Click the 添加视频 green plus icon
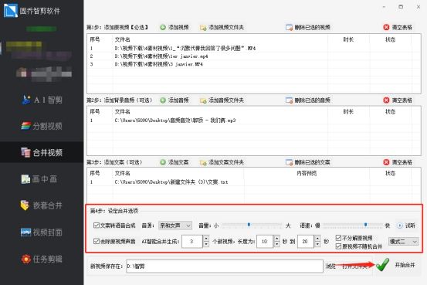This screenshot has height=285, width=427. click(163, 27)
